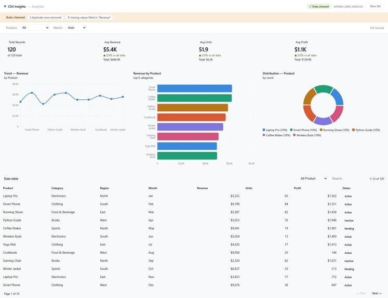Viewport: 388px width, 298px height.
Task: Click the Cookbook bar in revenue chart
Action: [x=191, y=117]
